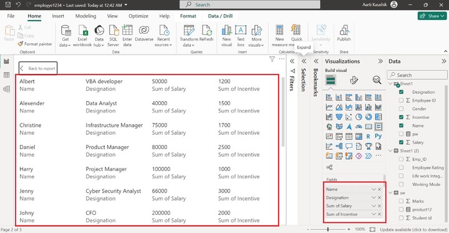
Task: Collapse the Sheet1 (2) table tree
Action: point(390,150)
